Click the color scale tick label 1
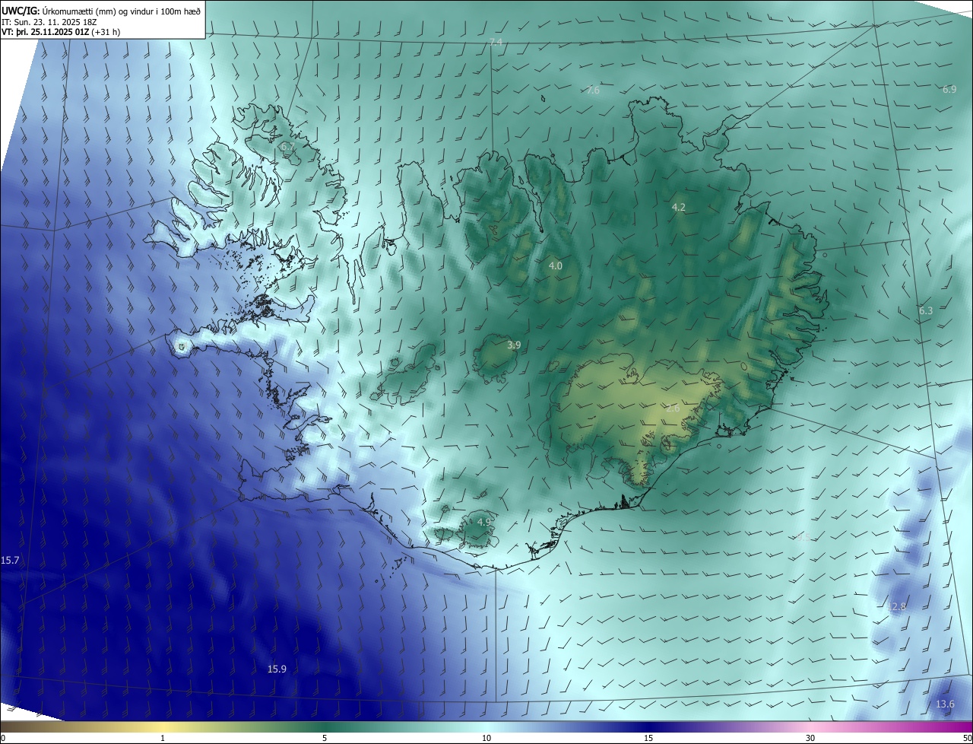Image resolution: width=973 pixels, height=744 pixels. pyautogui.click(x=163, y=738)
